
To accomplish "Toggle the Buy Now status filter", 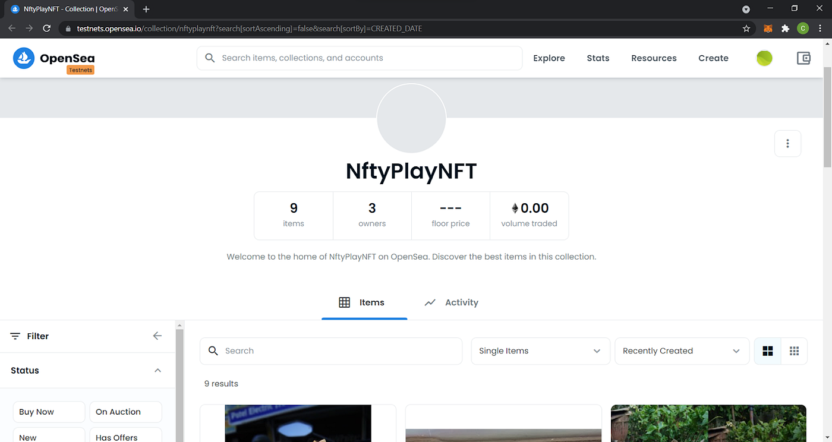I will pos(49,412).
